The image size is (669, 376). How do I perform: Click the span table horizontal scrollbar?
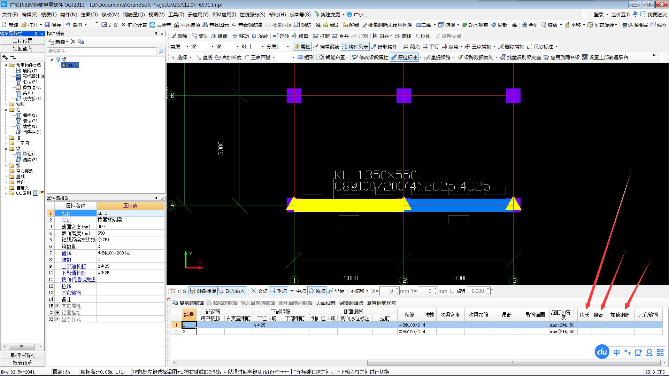[x=513, y=362]
